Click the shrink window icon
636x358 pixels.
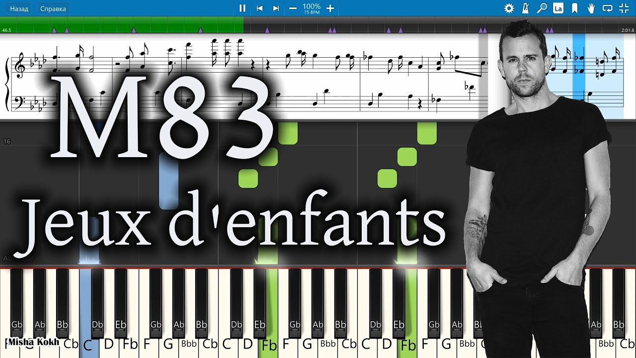tap(624, 8)
